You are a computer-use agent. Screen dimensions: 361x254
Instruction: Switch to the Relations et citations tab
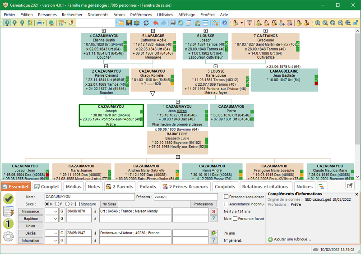(x=265, y=186)
